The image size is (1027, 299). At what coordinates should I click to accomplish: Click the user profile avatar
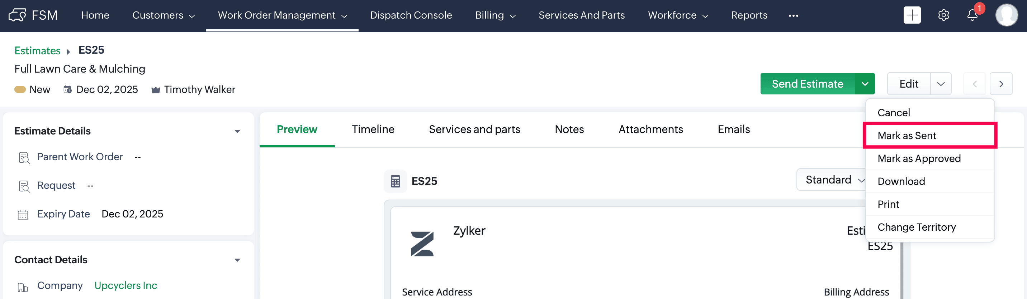coord(1006,15)
